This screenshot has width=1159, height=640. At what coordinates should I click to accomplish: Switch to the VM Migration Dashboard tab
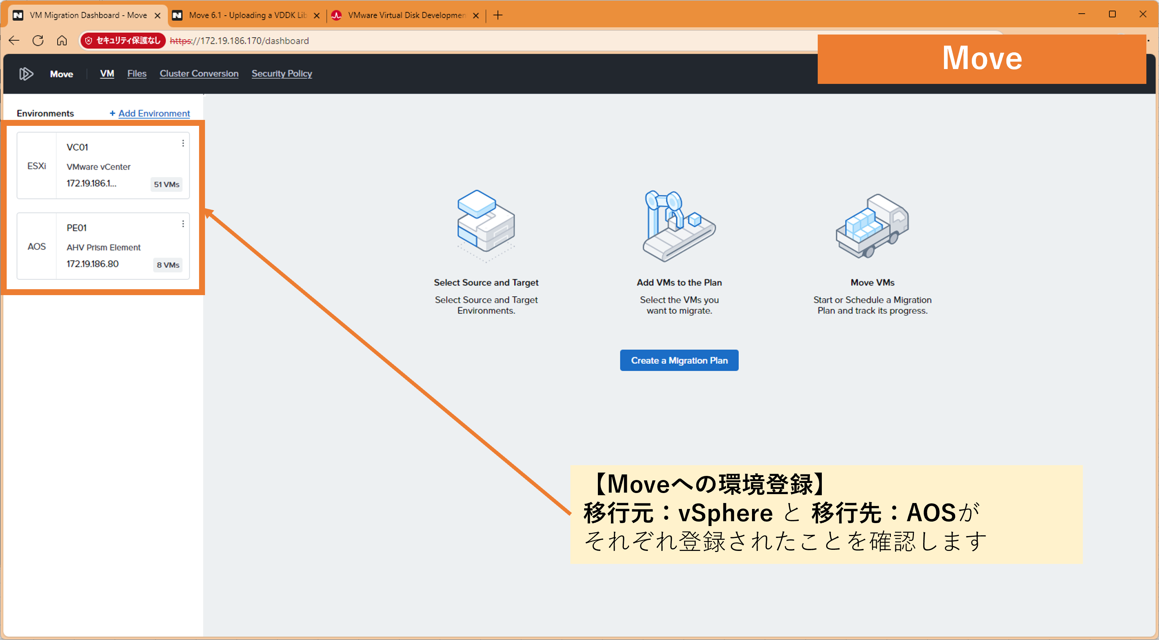point(88,15)
